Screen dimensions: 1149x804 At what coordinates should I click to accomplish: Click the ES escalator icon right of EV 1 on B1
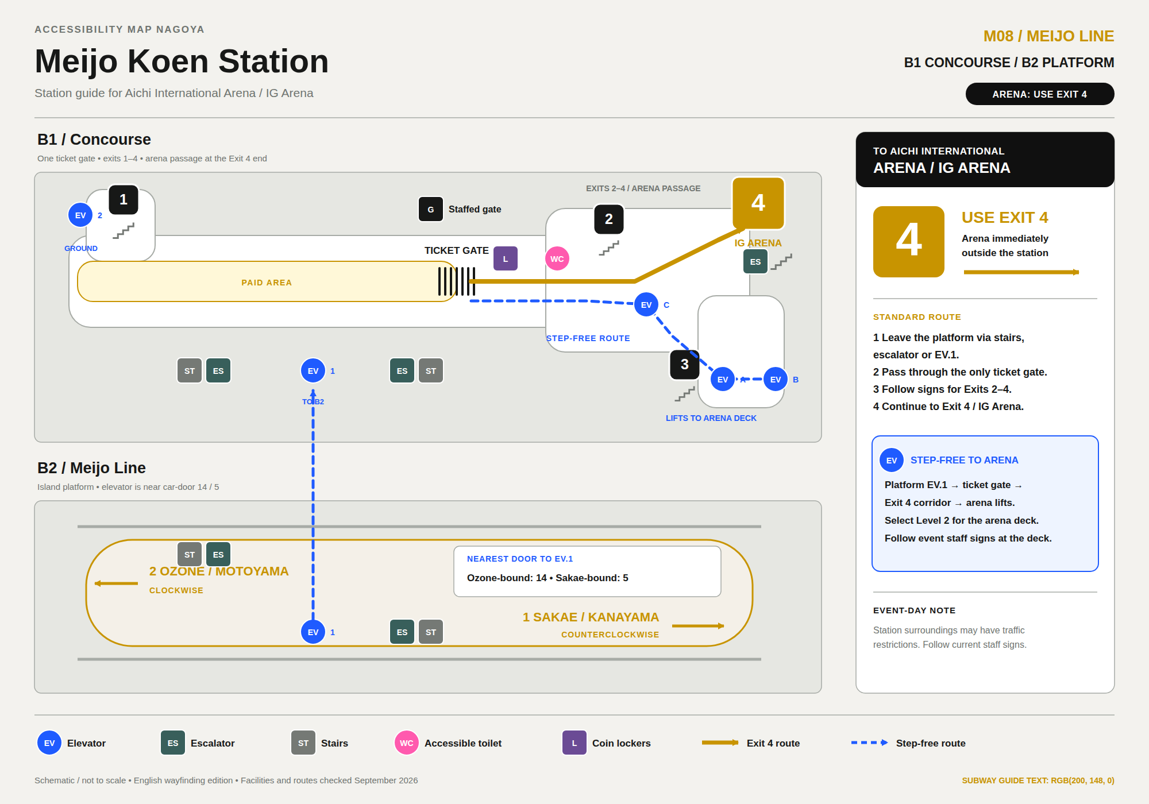coord(402,371)
